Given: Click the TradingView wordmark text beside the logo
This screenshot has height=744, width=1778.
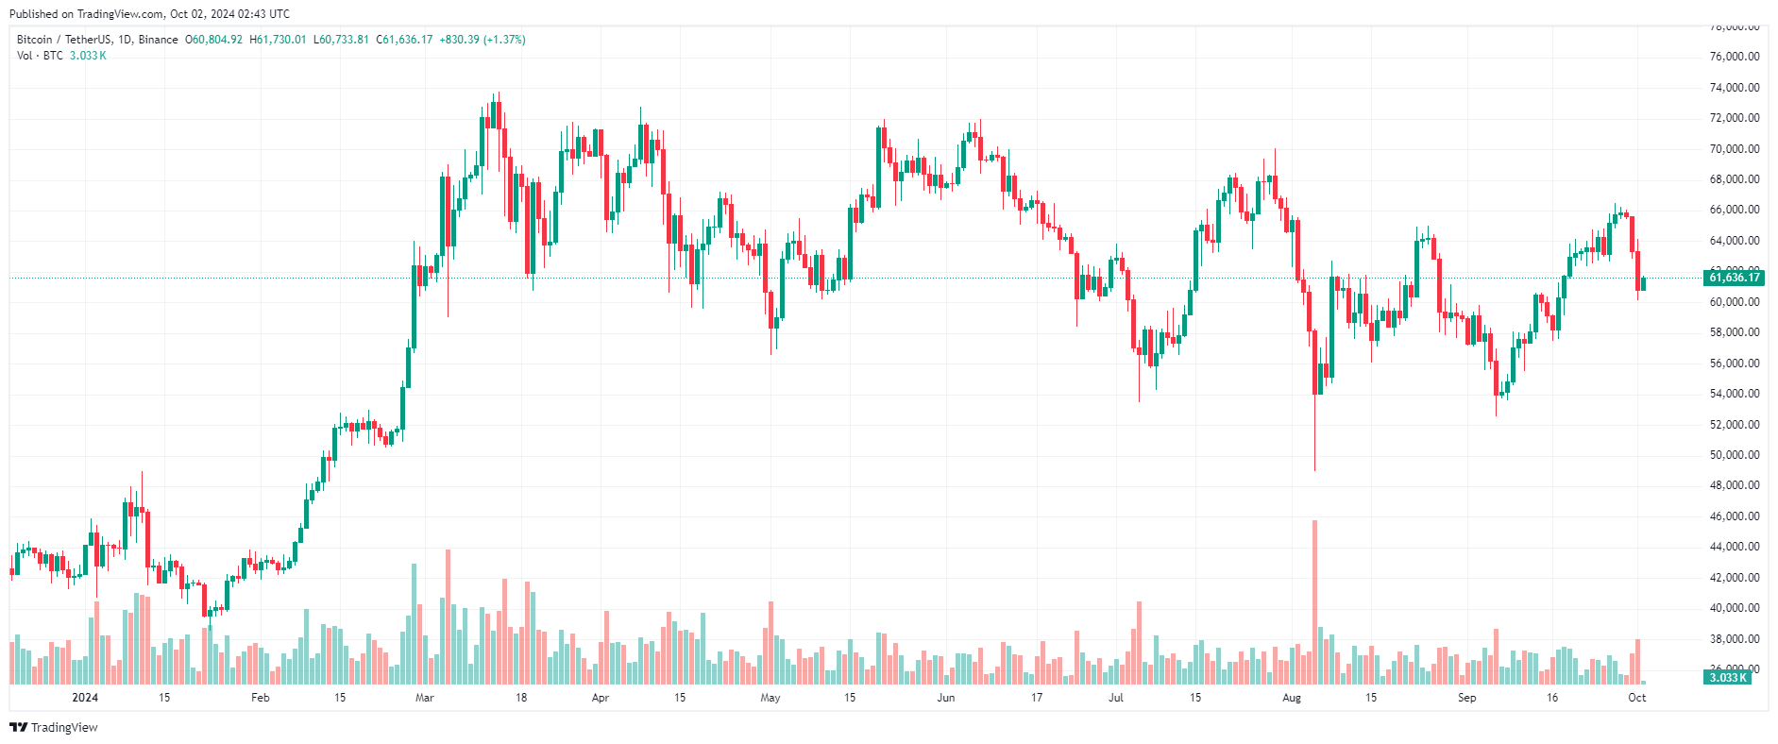Looking at the screenshot, I should (64, 727).
